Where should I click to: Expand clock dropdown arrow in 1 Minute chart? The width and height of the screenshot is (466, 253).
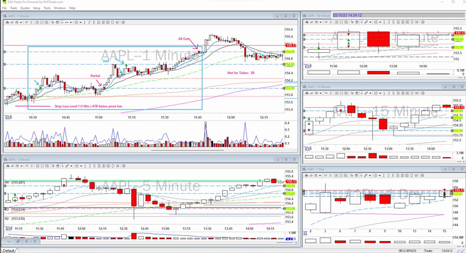[x=80, y=23]
